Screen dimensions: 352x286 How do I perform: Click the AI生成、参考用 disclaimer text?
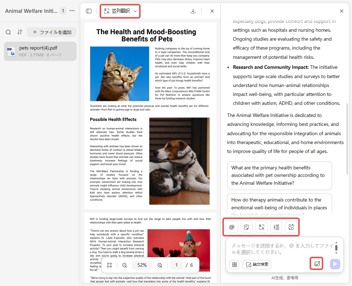[x=285, y=278]
